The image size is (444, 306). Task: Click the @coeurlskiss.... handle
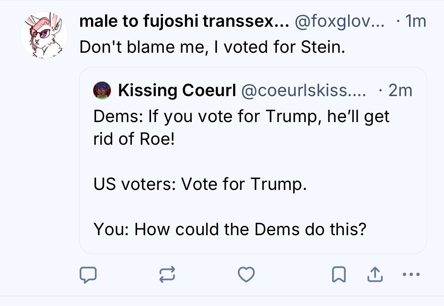pos(304,90)
